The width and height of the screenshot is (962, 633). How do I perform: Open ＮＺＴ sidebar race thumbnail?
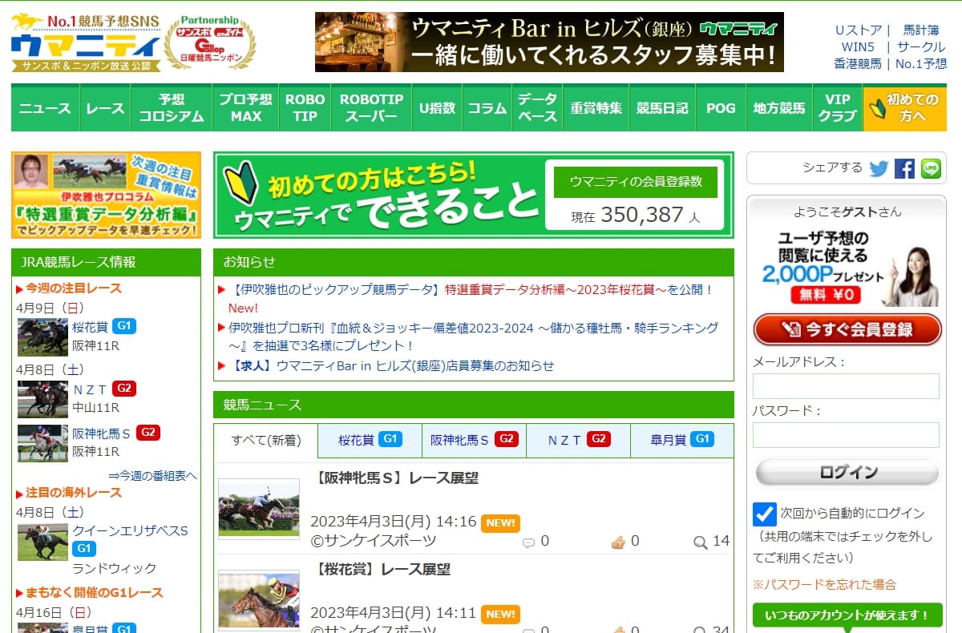click(x=42, y=400)
